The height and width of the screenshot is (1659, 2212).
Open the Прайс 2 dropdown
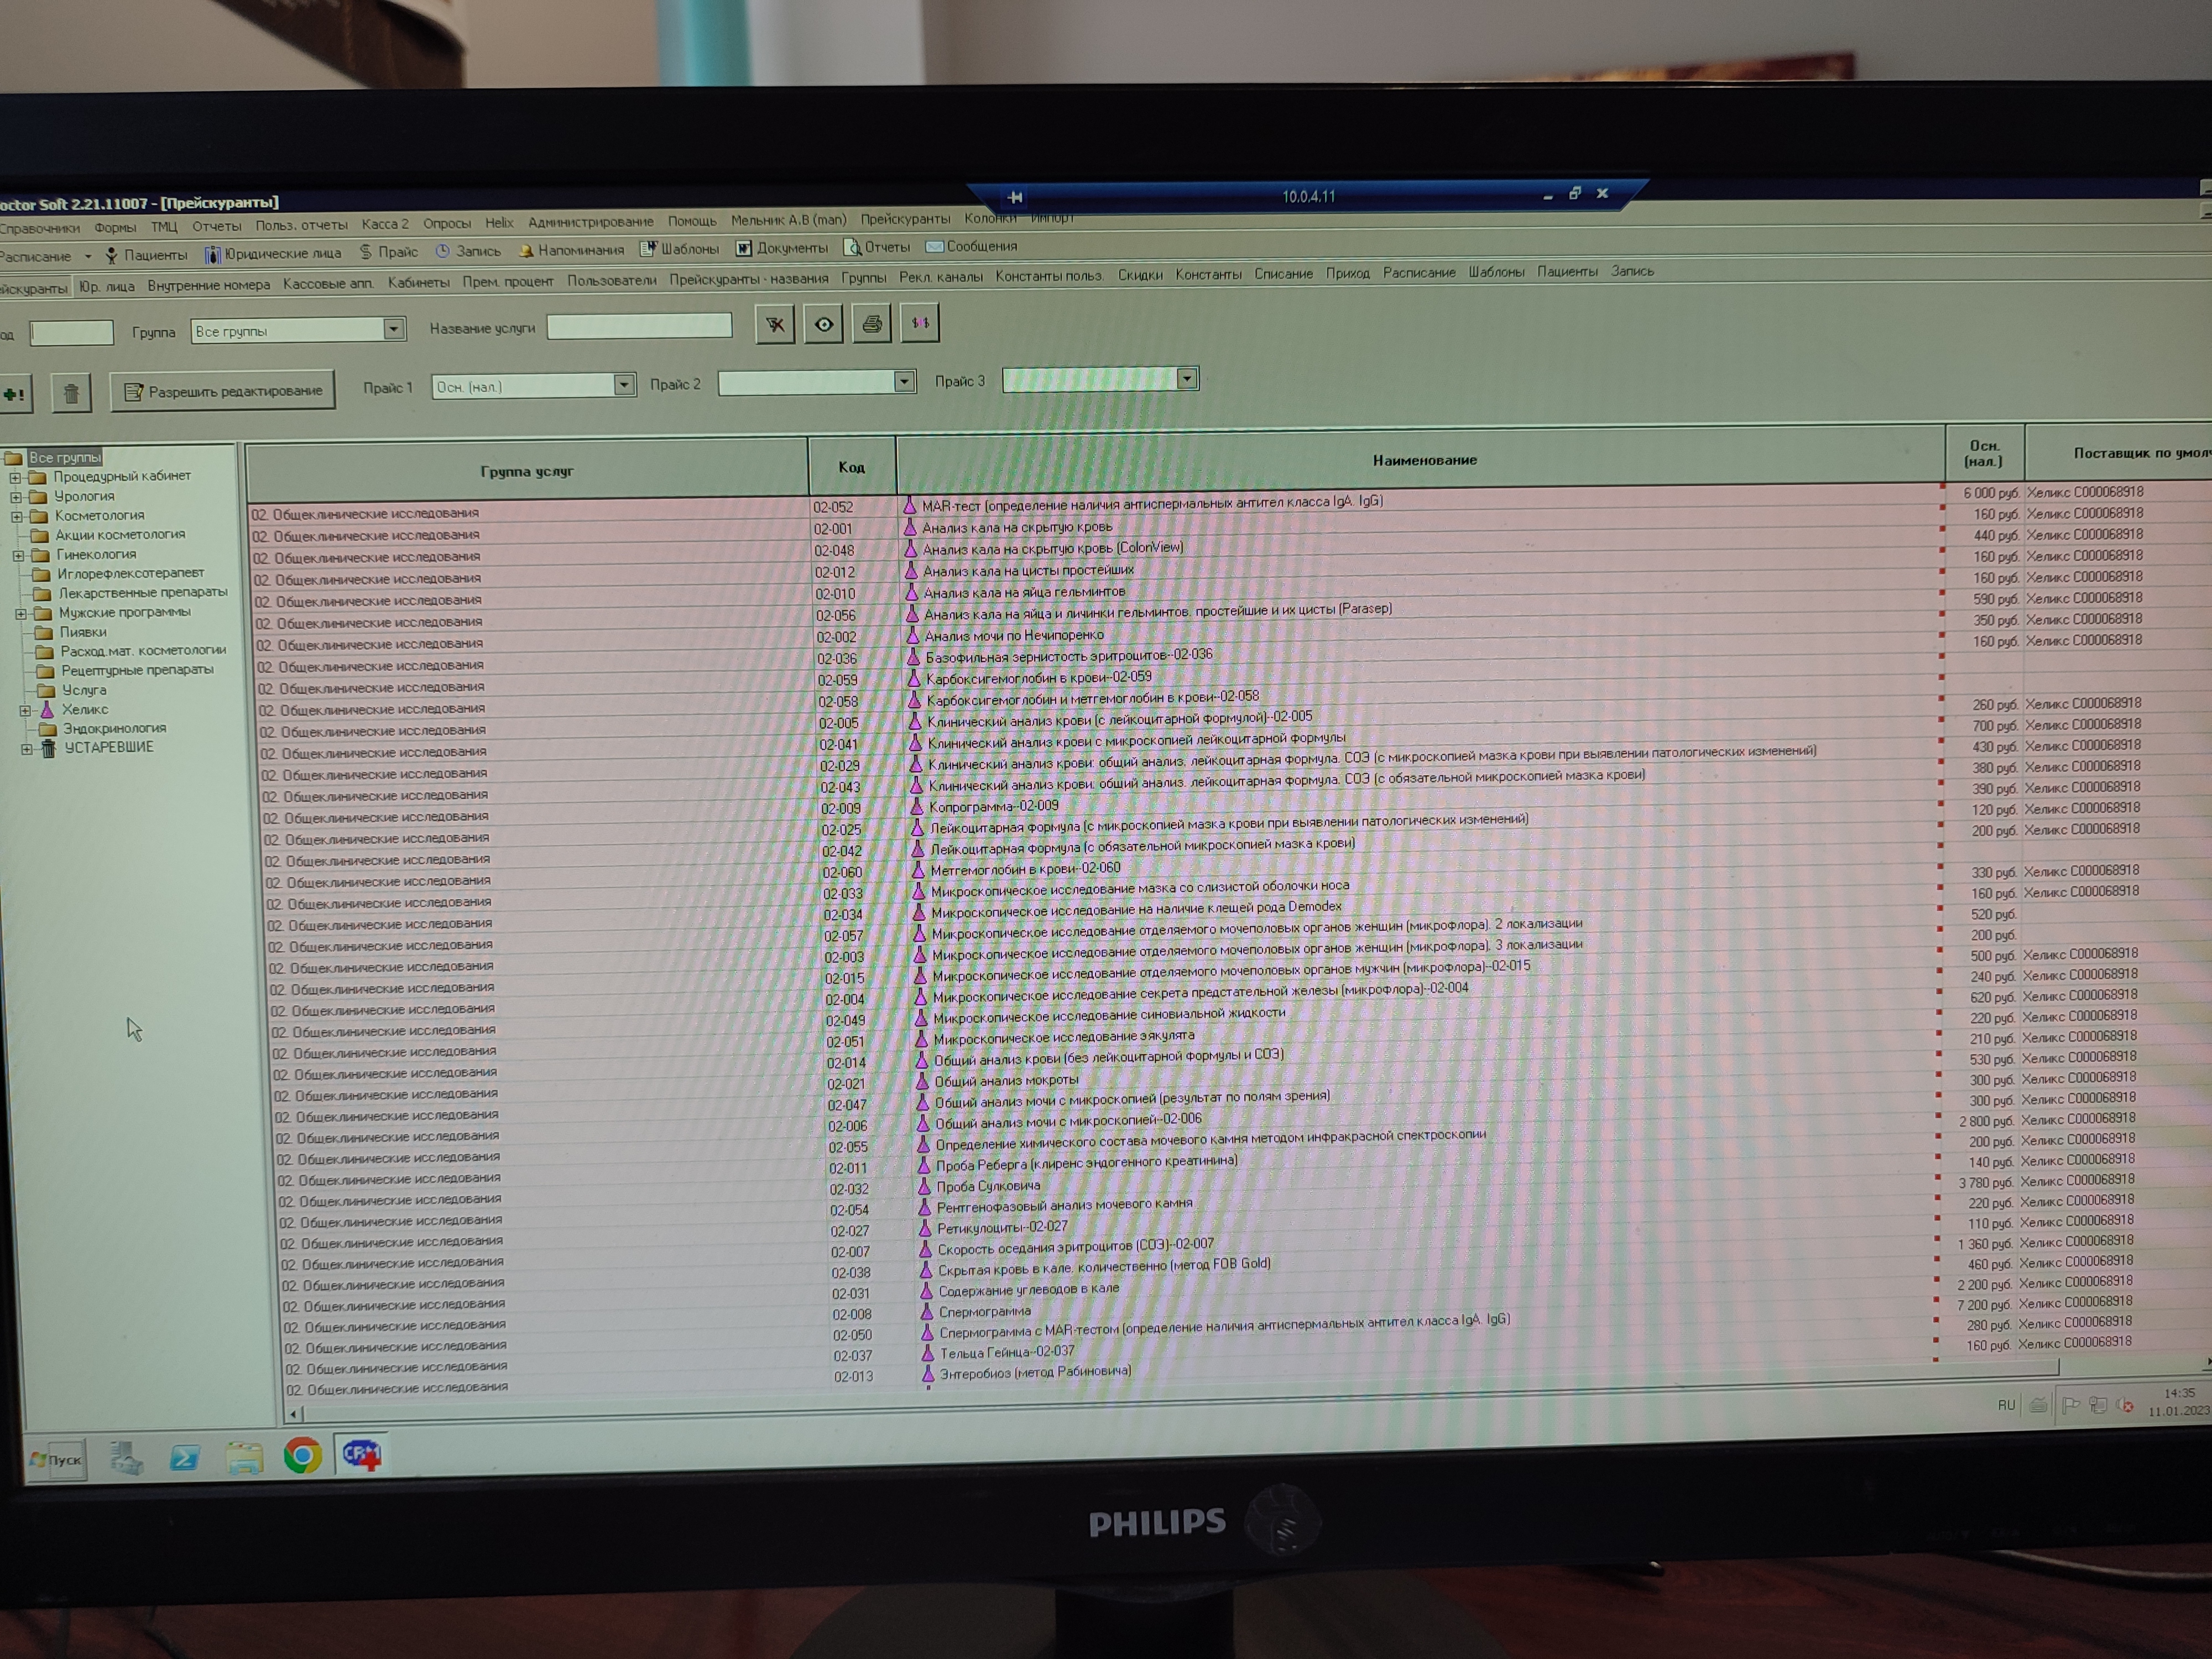(x=904, y=381)
